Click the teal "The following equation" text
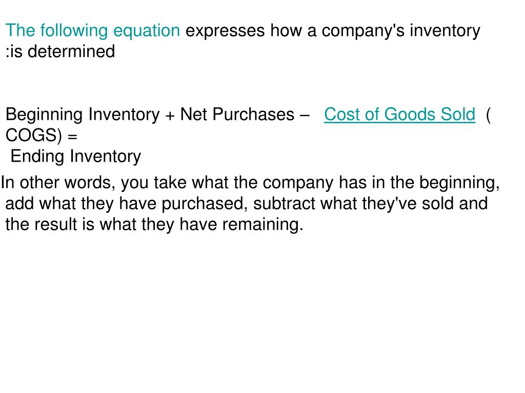Viewport: 525px width, 393px height. [x=93, y=31]
